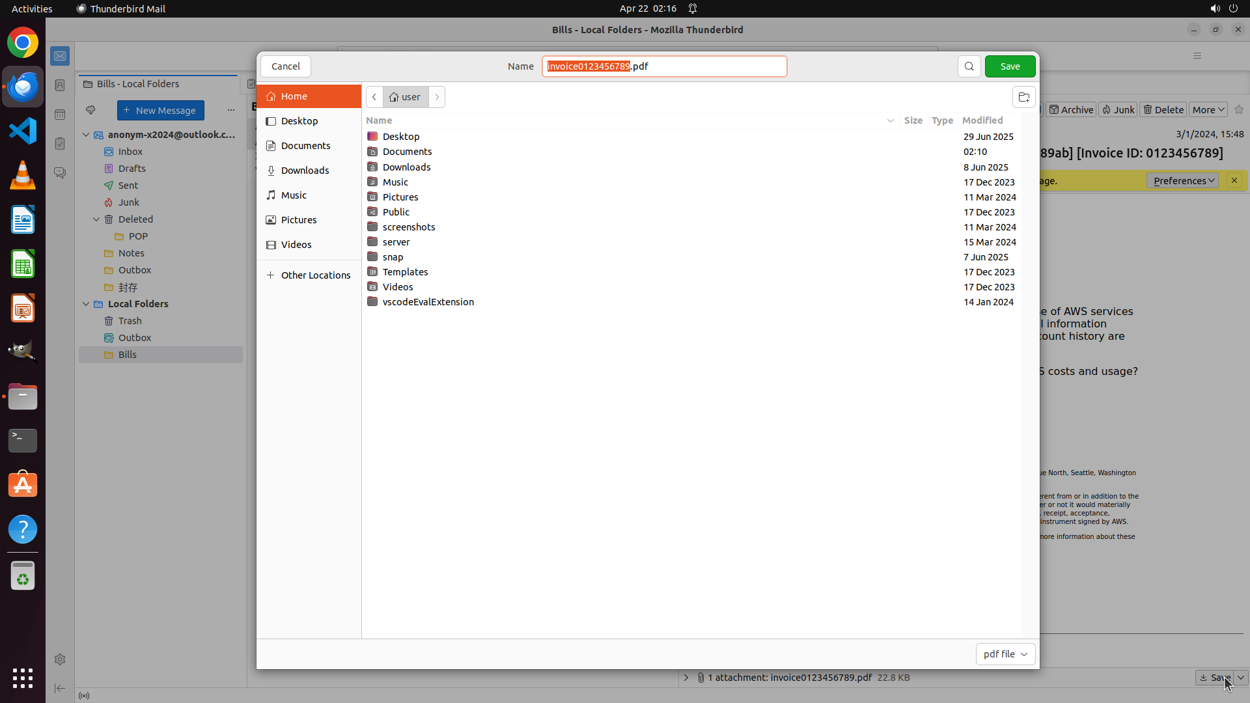Select Downloads in the places sidebar
This screenshot has height=703, width=1250.
coord(305,171)
